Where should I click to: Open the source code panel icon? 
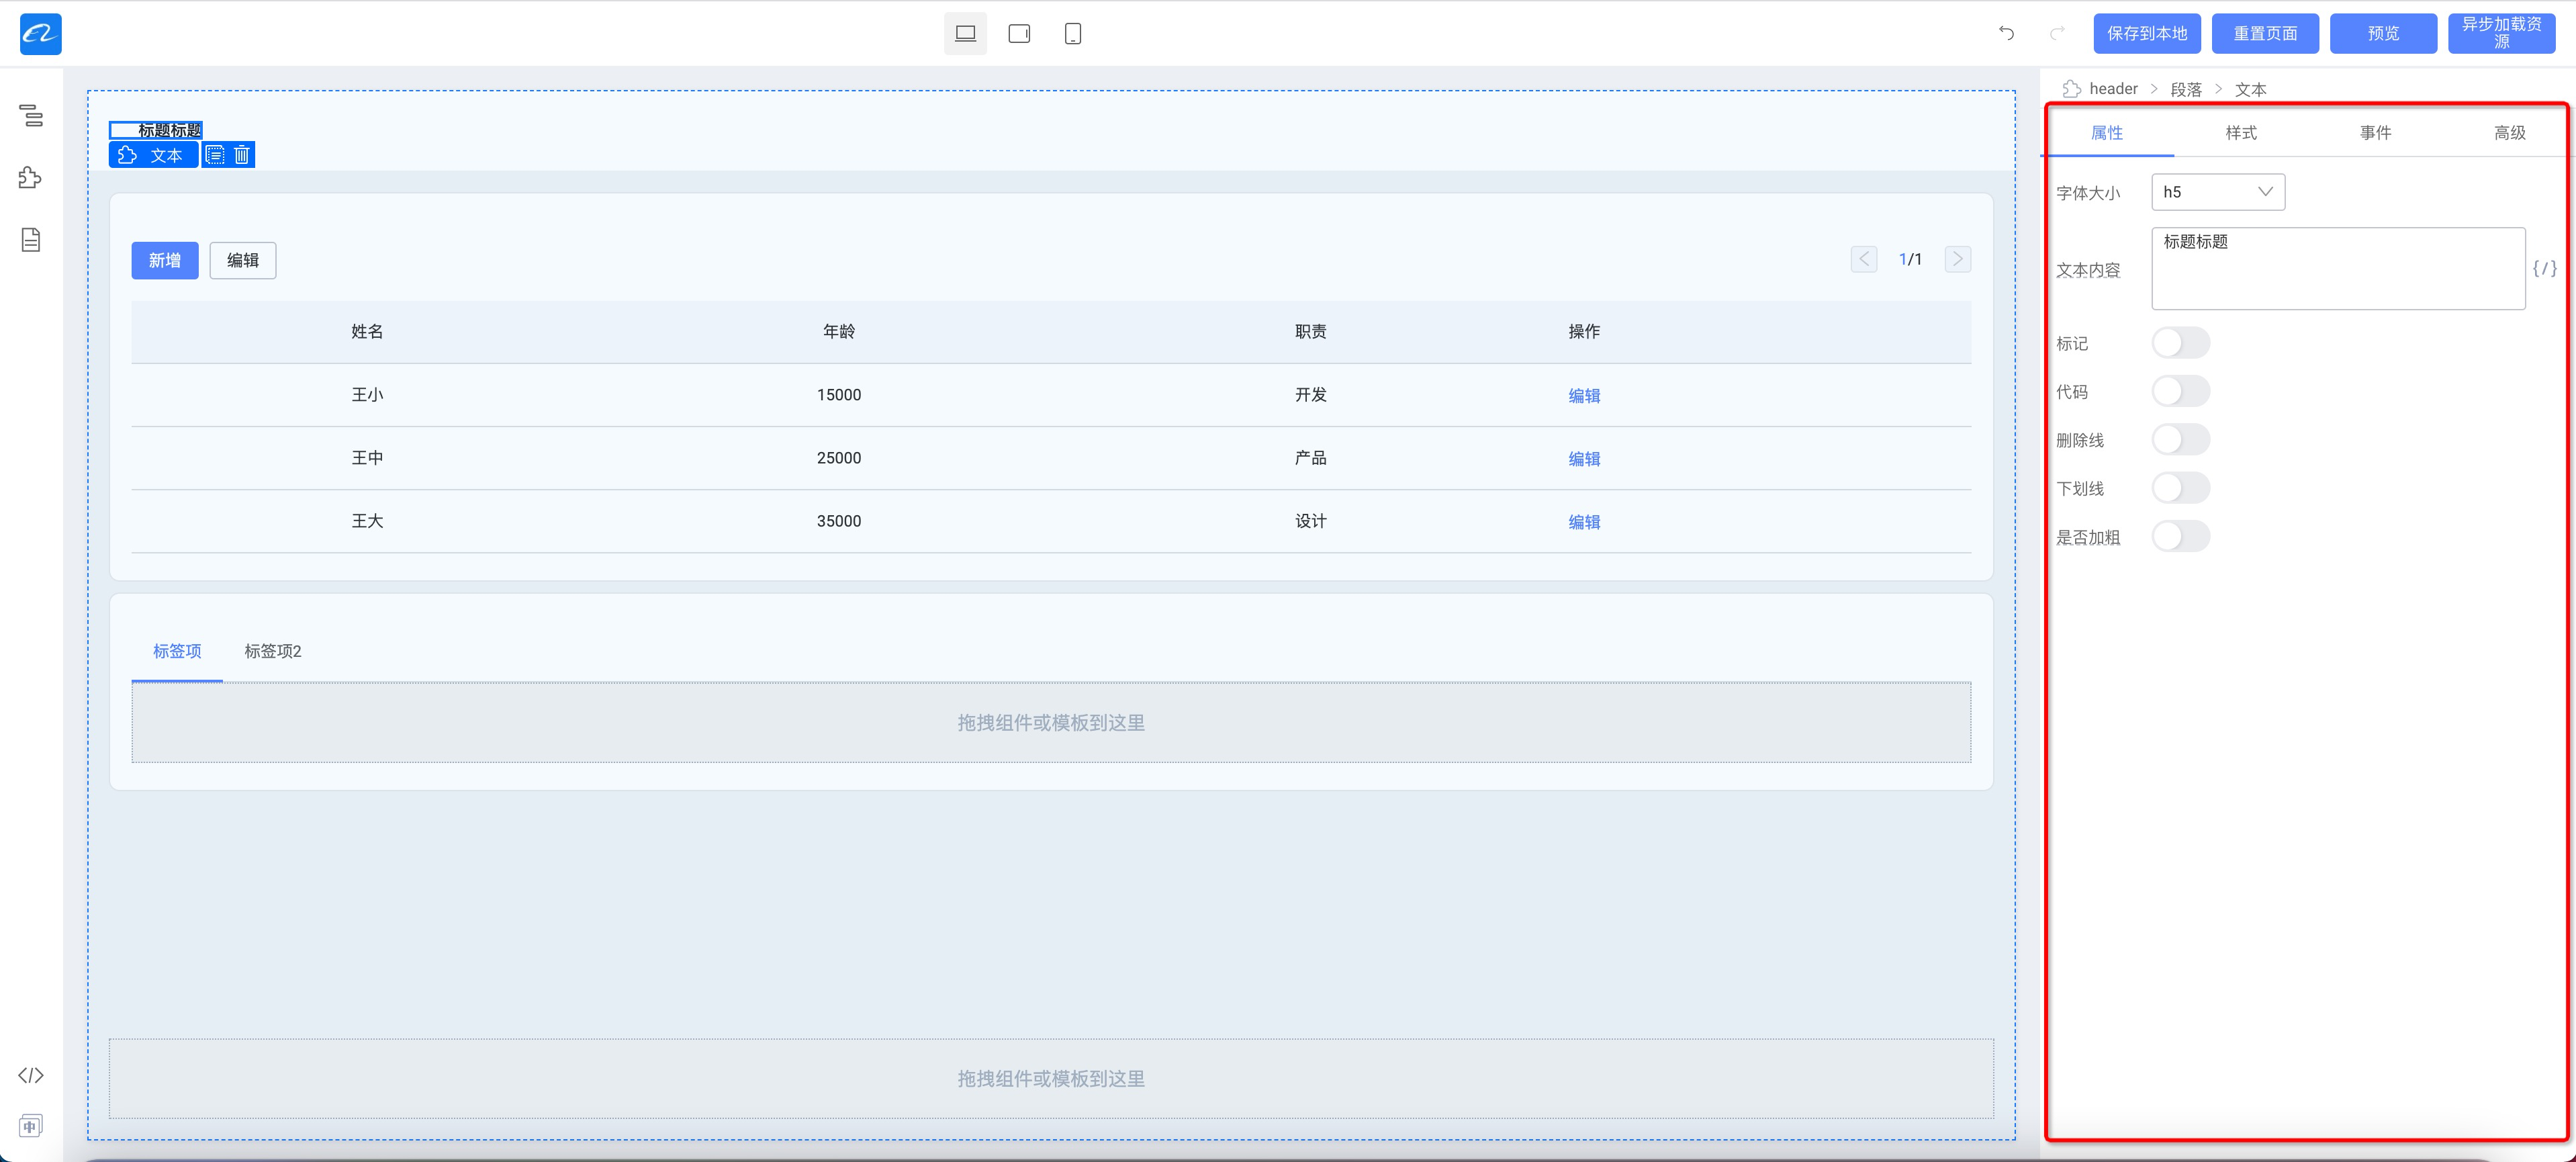tap(31, 1075)
